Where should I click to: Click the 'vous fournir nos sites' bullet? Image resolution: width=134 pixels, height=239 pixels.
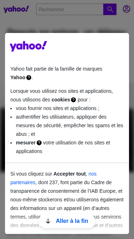[58, 108]
